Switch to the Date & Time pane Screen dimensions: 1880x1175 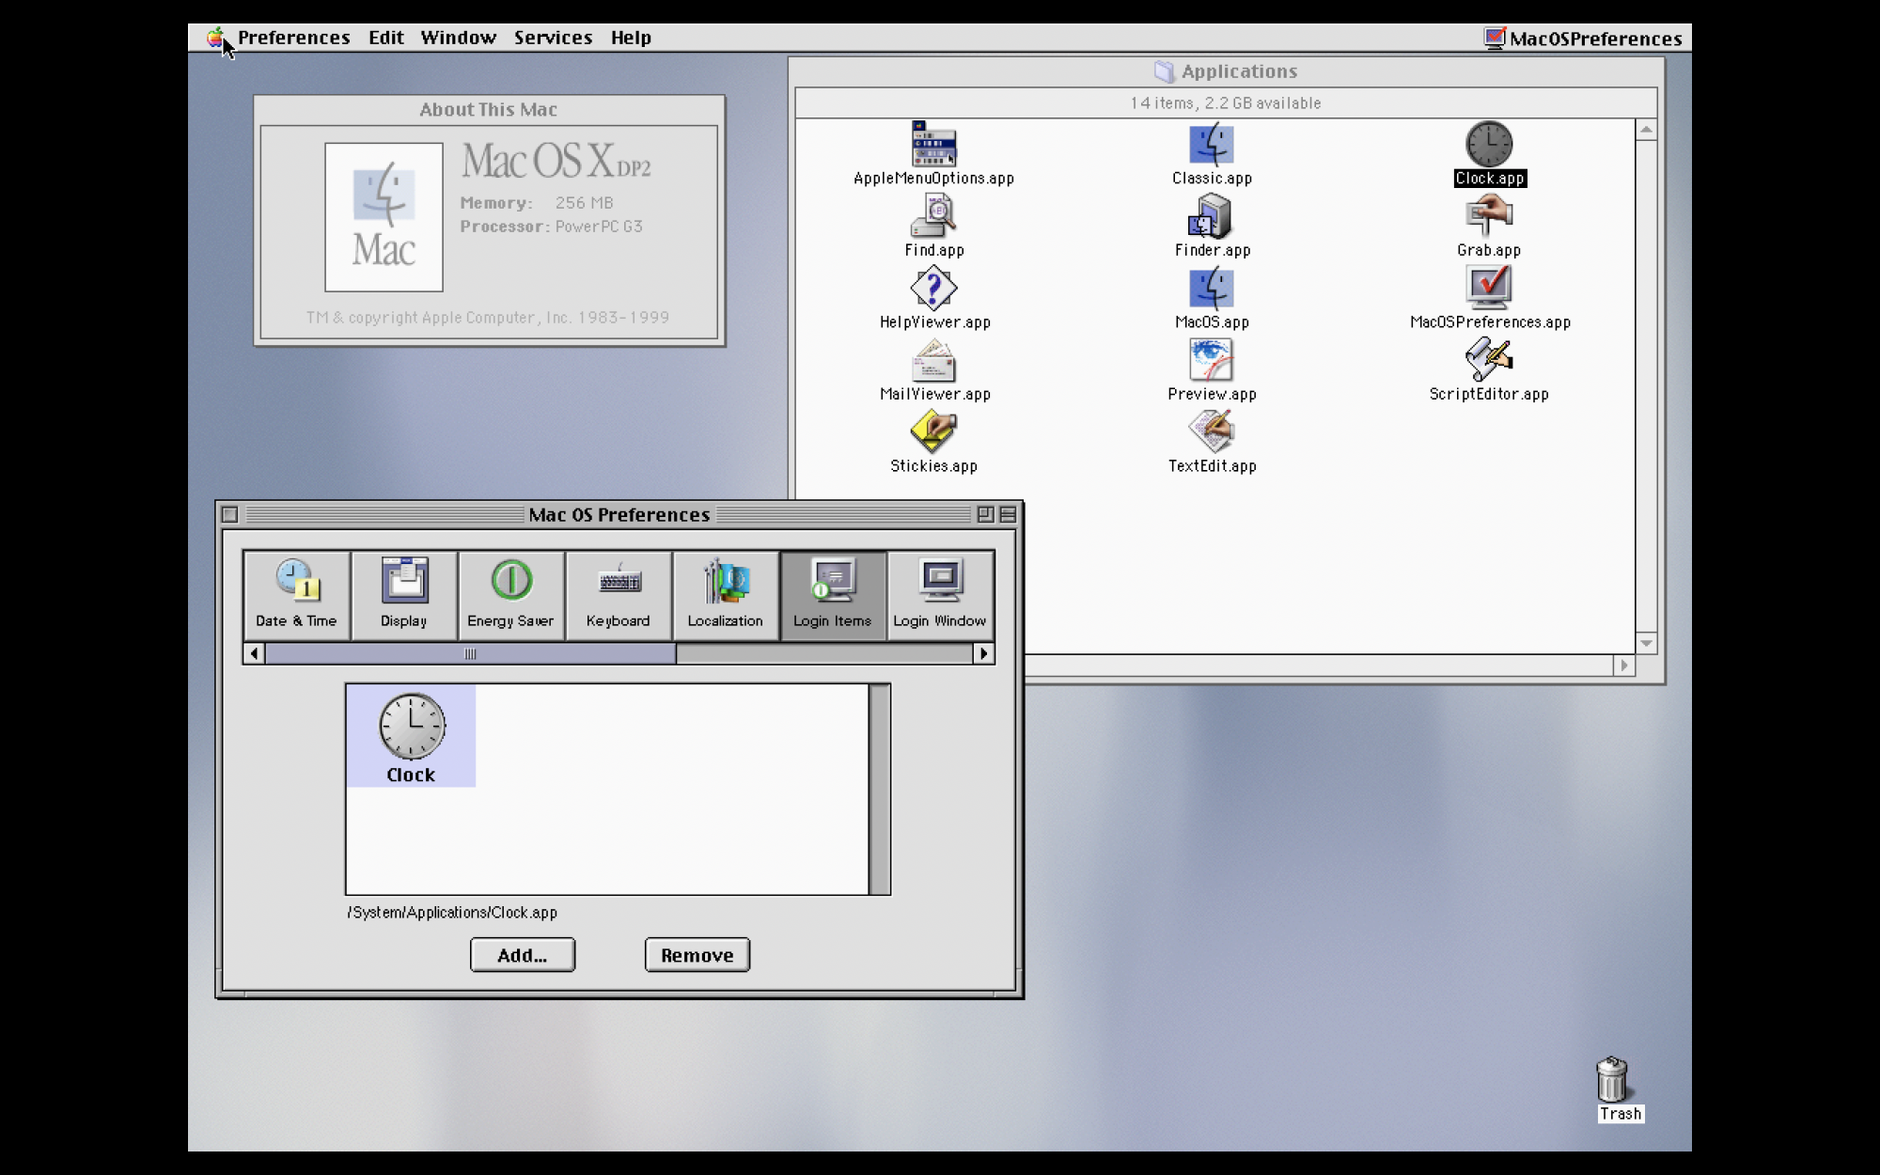tap(296, 594)
